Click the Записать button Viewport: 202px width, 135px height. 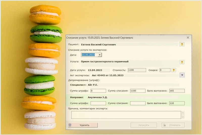click(x=144, y=125)
